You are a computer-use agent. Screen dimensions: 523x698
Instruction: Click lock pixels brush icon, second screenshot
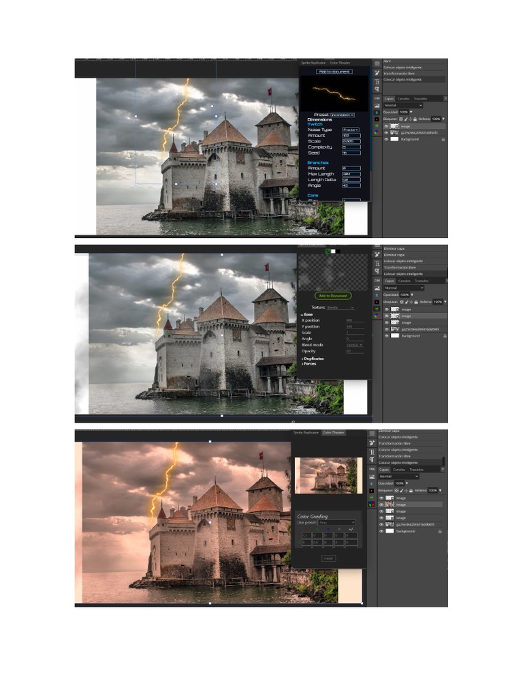pyautogui.click(x=407, y=302)
